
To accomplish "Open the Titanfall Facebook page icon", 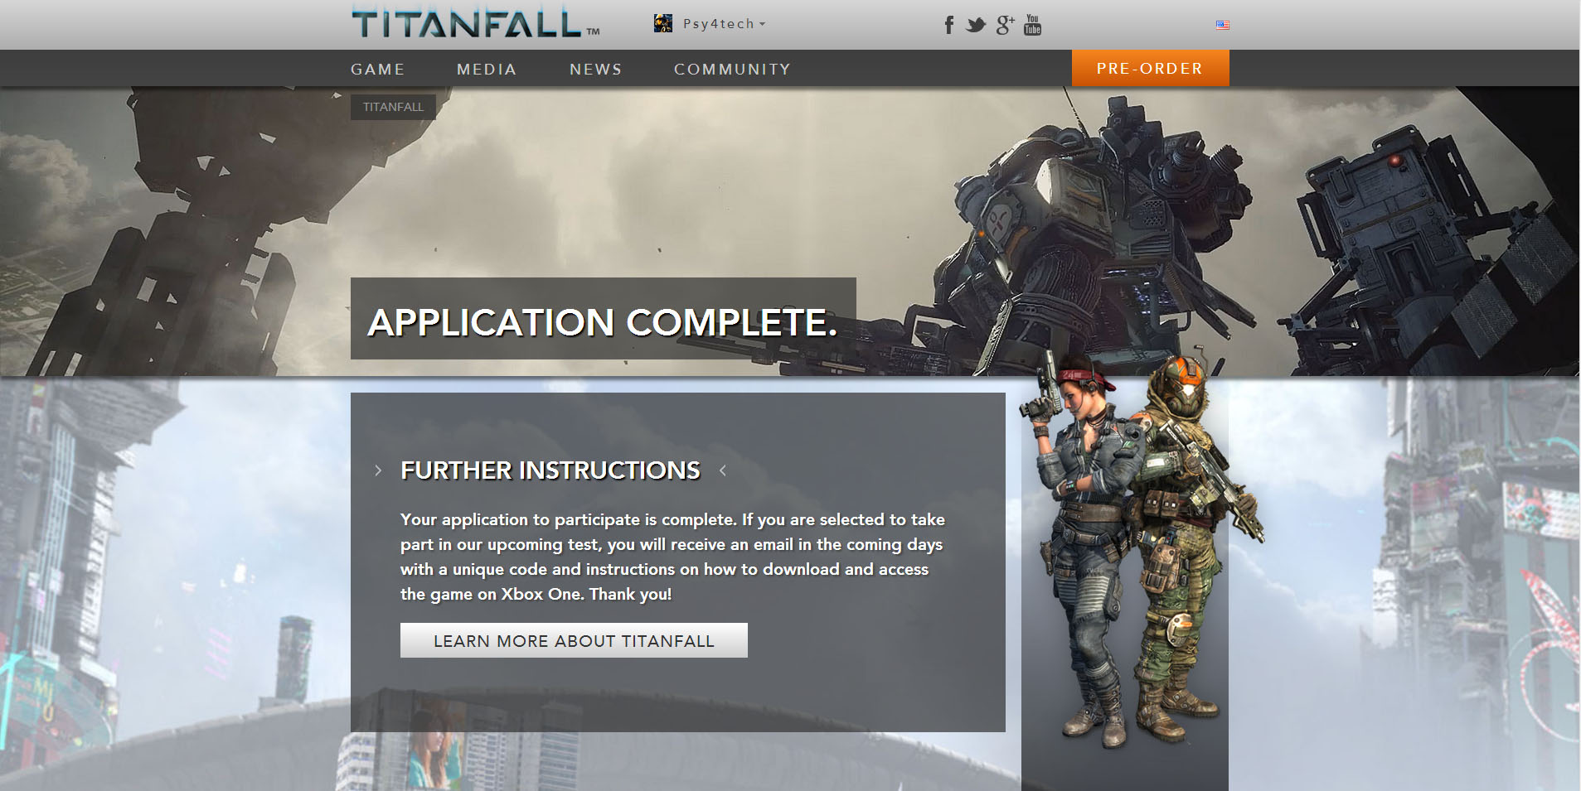I will point(949,25).
